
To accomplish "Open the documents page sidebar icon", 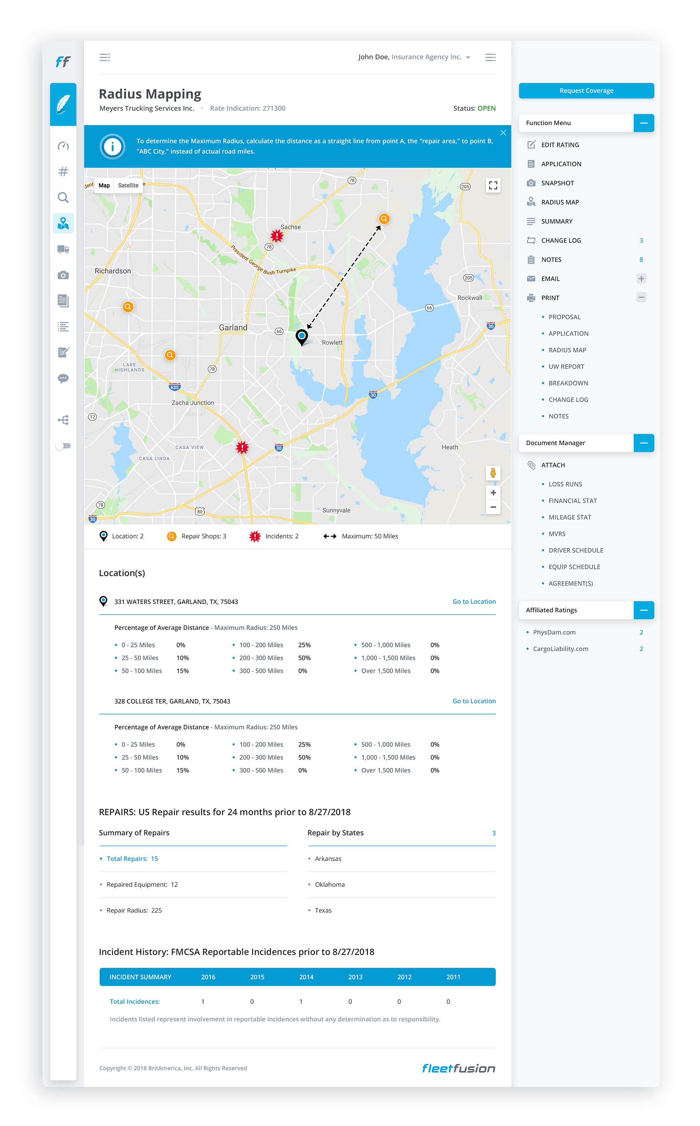I will pos(63,301).
